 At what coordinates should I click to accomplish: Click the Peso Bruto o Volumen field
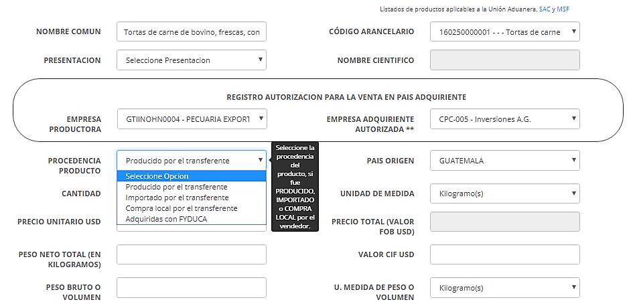192,287
